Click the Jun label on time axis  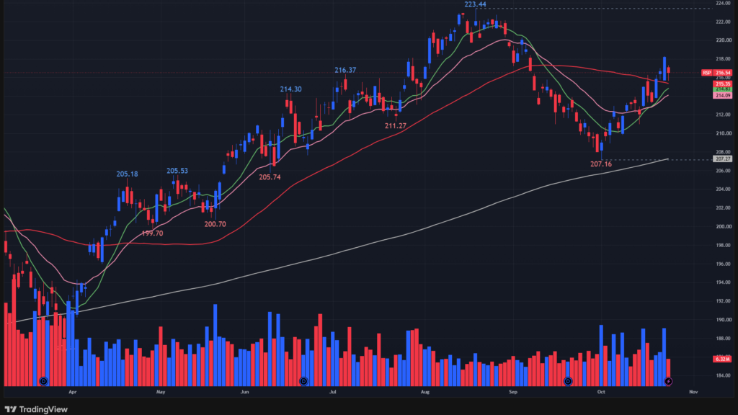coord(244,391)
